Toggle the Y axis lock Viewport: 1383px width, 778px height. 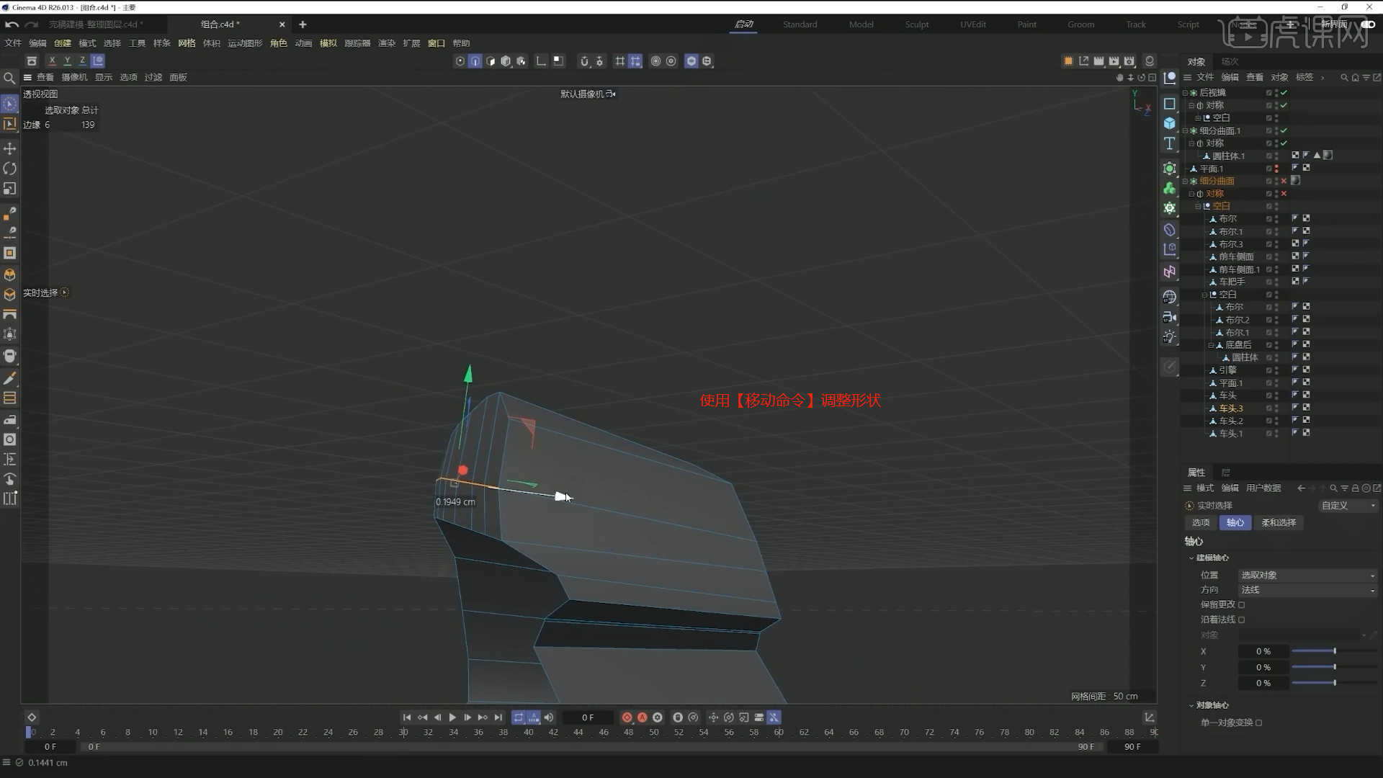click(x=67, y=61)
